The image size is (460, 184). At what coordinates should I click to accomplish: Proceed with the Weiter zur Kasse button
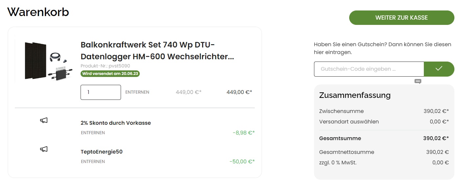coord(401,18)
